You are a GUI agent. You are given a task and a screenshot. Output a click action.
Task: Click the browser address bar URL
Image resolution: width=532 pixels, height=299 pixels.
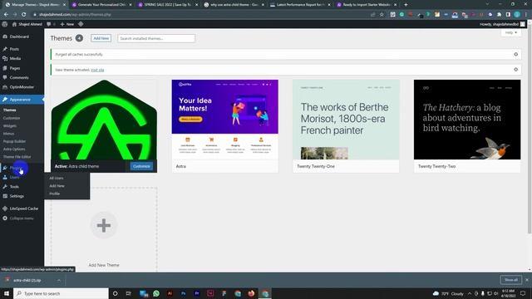pyautogui.click(x=75, y=15)
